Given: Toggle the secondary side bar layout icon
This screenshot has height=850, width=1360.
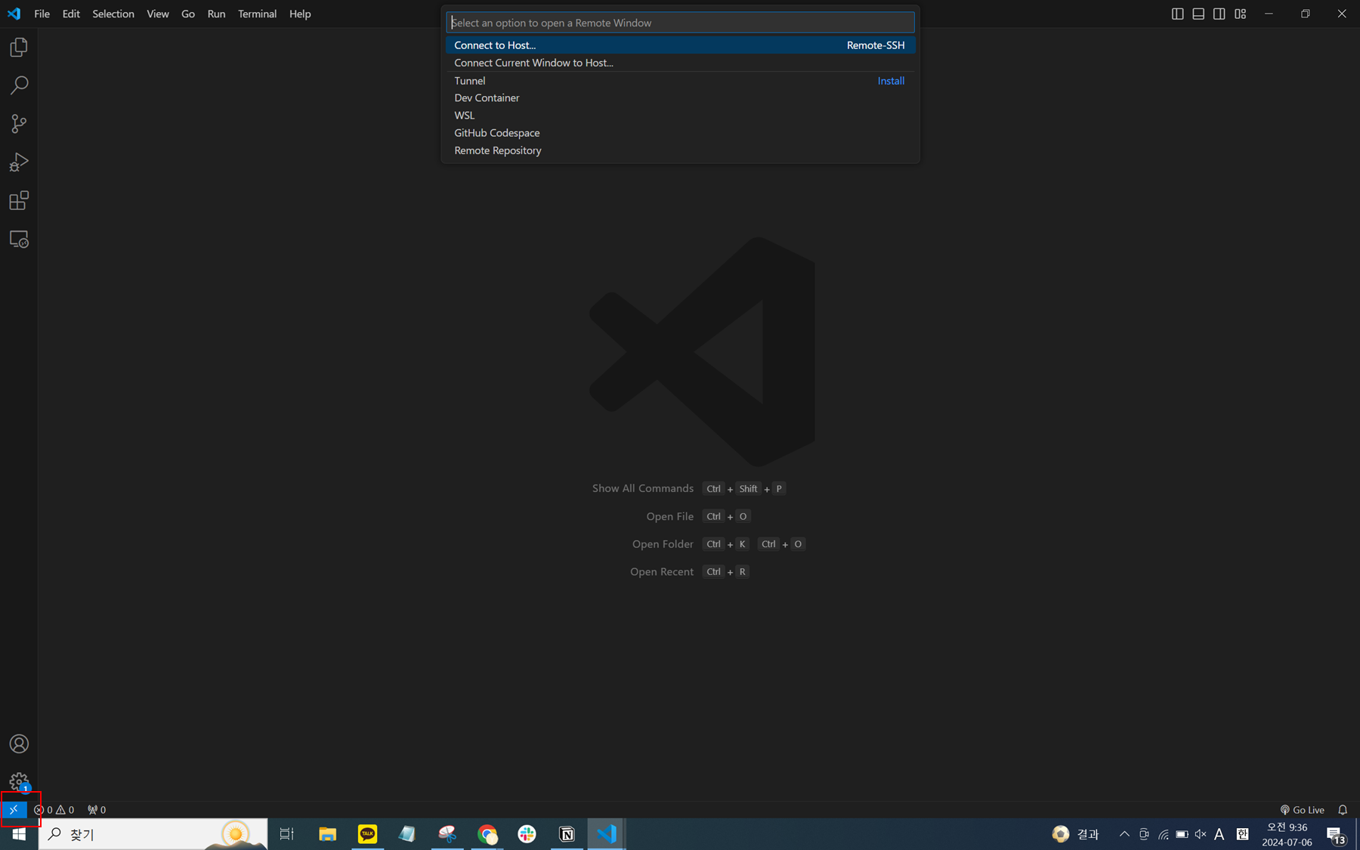Looking at the screenshot, I should point(1219,14).
